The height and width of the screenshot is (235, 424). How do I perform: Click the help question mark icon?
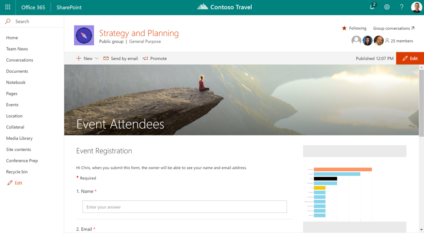tap(402, 7)
